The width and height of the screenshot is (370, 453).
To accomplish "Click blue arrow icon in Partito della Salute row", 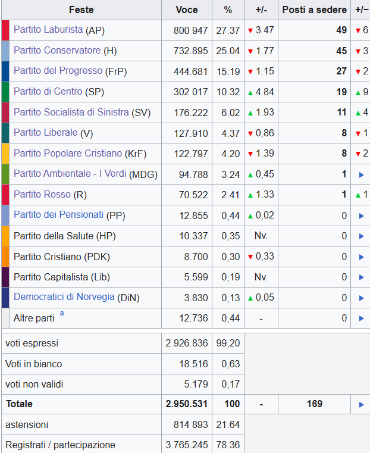I will 361,236.
